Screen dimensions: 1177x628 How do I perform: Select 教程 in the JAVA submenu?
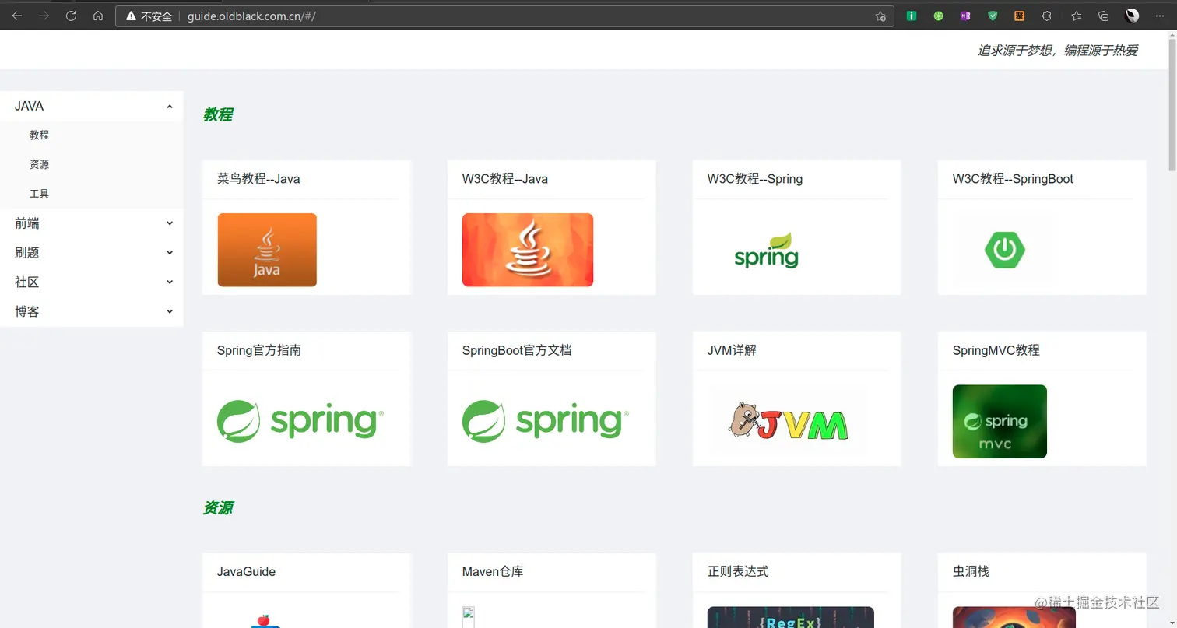tap(39, 135)
